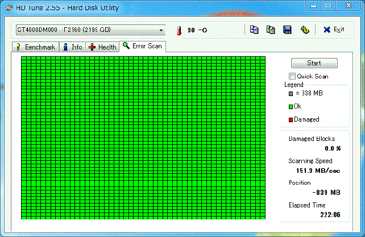Click the save floppy disk icon

(x=287, y=30)
